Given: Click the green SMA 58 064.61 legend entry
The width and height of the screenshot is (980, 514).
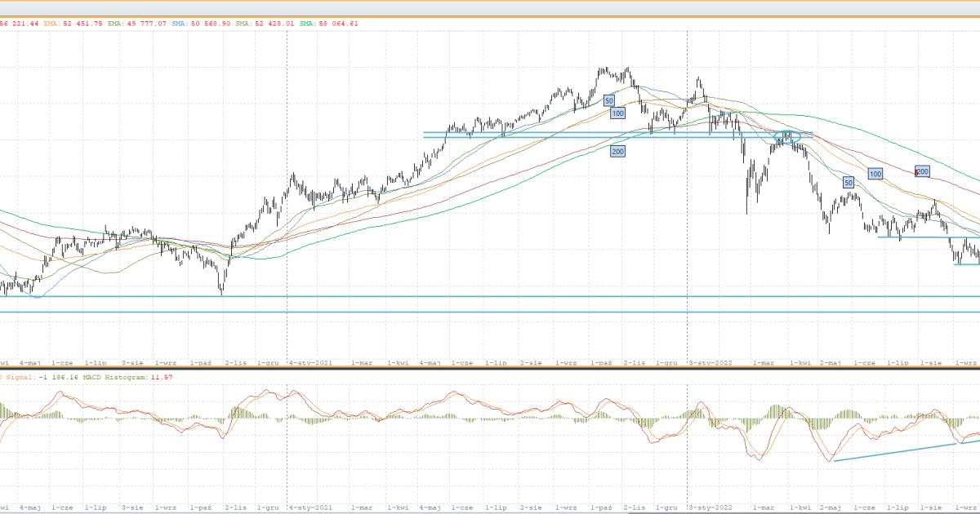Looking at the screenshot, I should pyautogui.click(x=331, y=24).
